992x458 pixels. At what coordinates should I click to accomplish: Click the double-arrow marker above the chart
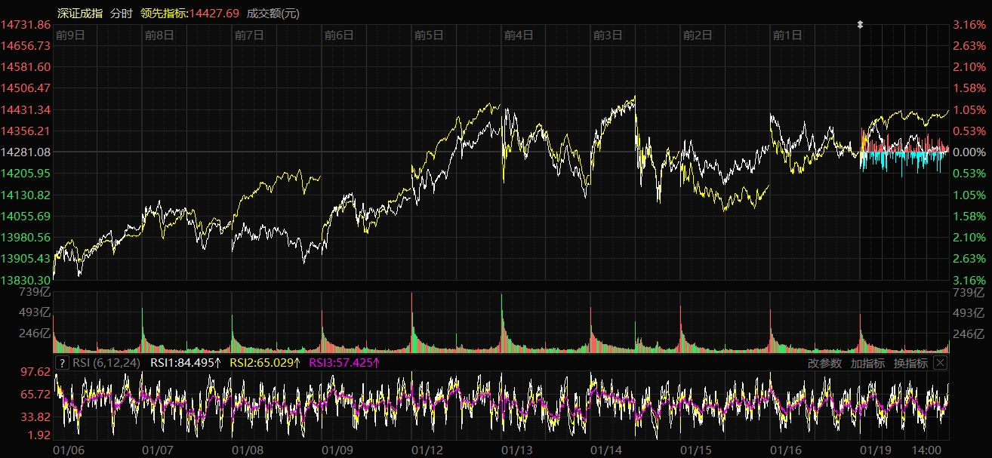pos(860,25)
